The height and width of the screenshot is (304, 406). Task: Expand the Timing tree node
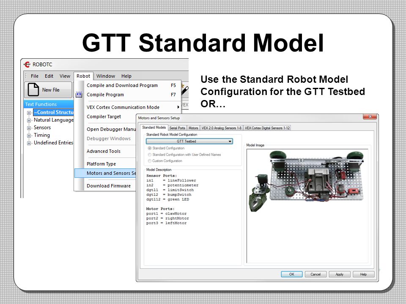pyautogui.click(x=29, y=136)
